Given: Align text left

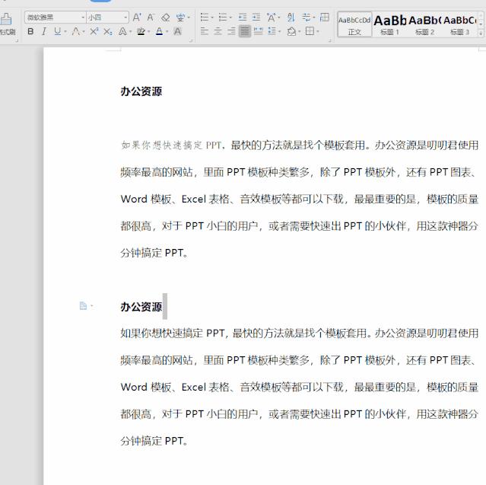Looking at the screenshot, I should point(205,31).
